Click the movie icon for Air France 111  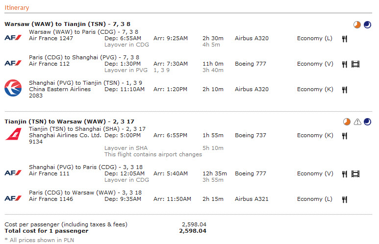355,174
